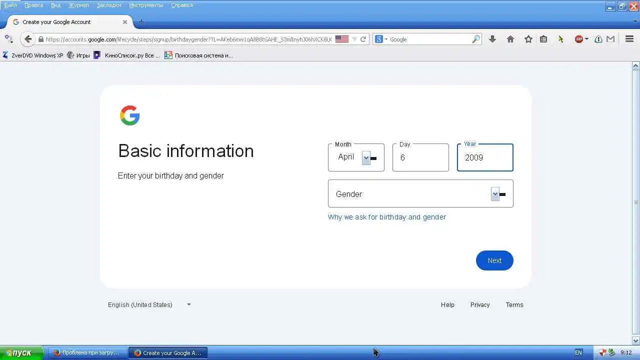The height and width of the screenshot is (360, 640).
Task: Open a new tab with plus button
Action: [141, 21]
